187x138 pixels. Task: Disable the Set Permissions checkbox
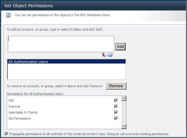pos(116,118)
